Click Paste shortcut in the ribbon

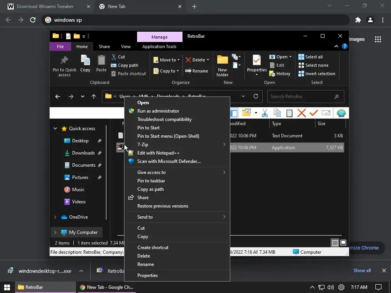coord(128,74)
